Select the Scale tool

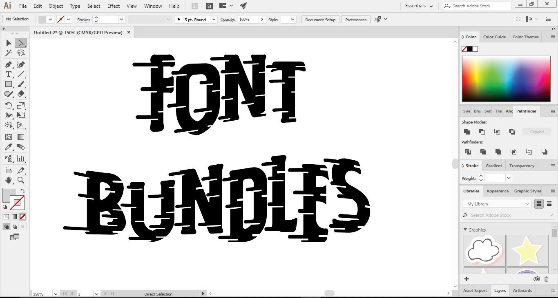pyautogui.click(x=21, y=106)
